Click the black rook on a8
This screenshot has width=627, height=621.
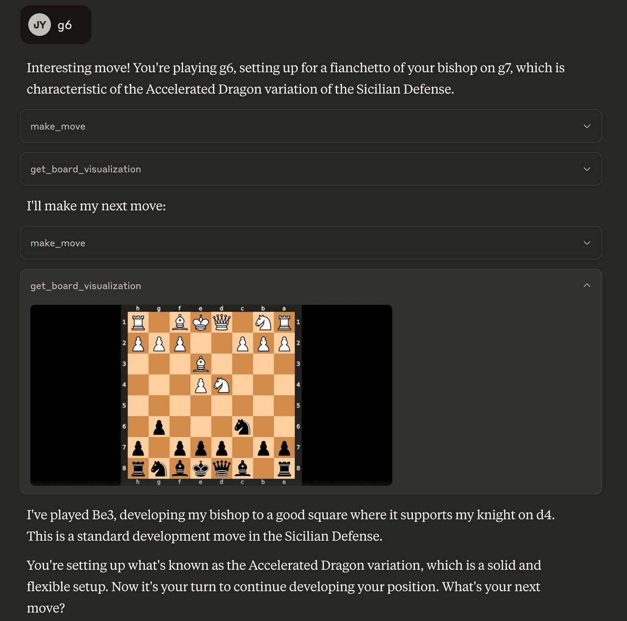tap(284, 468)
